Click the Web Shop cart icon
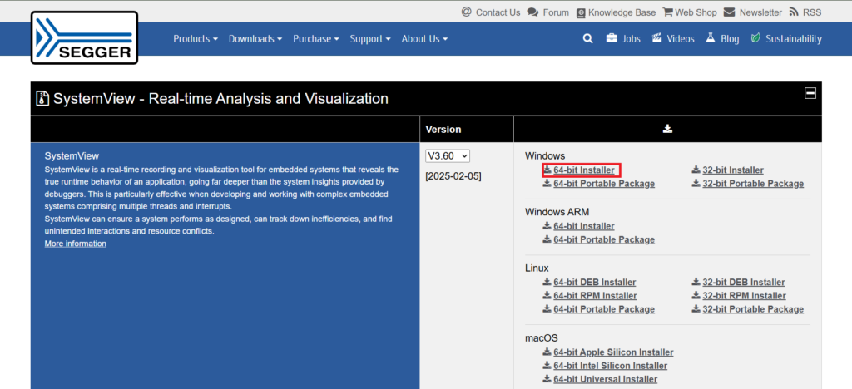The height and width of the screenshot is (389, 852). [668, 12]
